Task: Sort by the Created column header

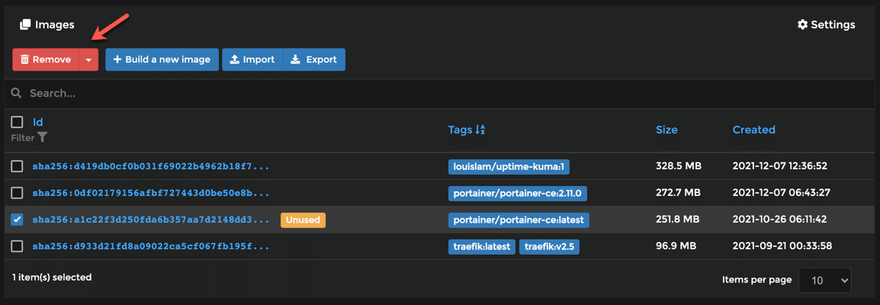Action: [753, 130]
